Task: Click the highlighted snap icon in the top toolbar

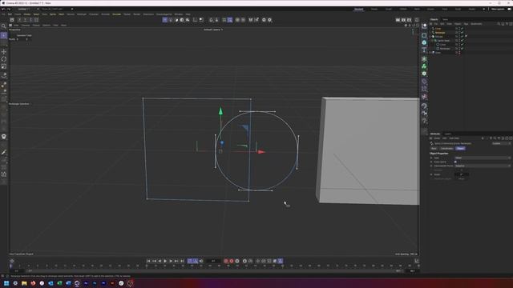Action: point(230,20)
